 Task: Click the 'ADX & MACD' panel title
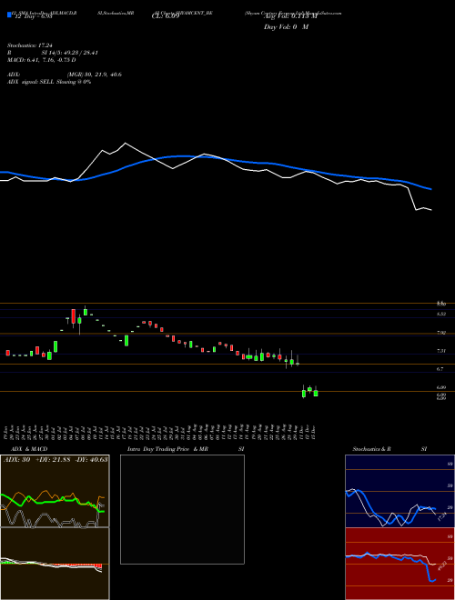[x=29, y=449]
